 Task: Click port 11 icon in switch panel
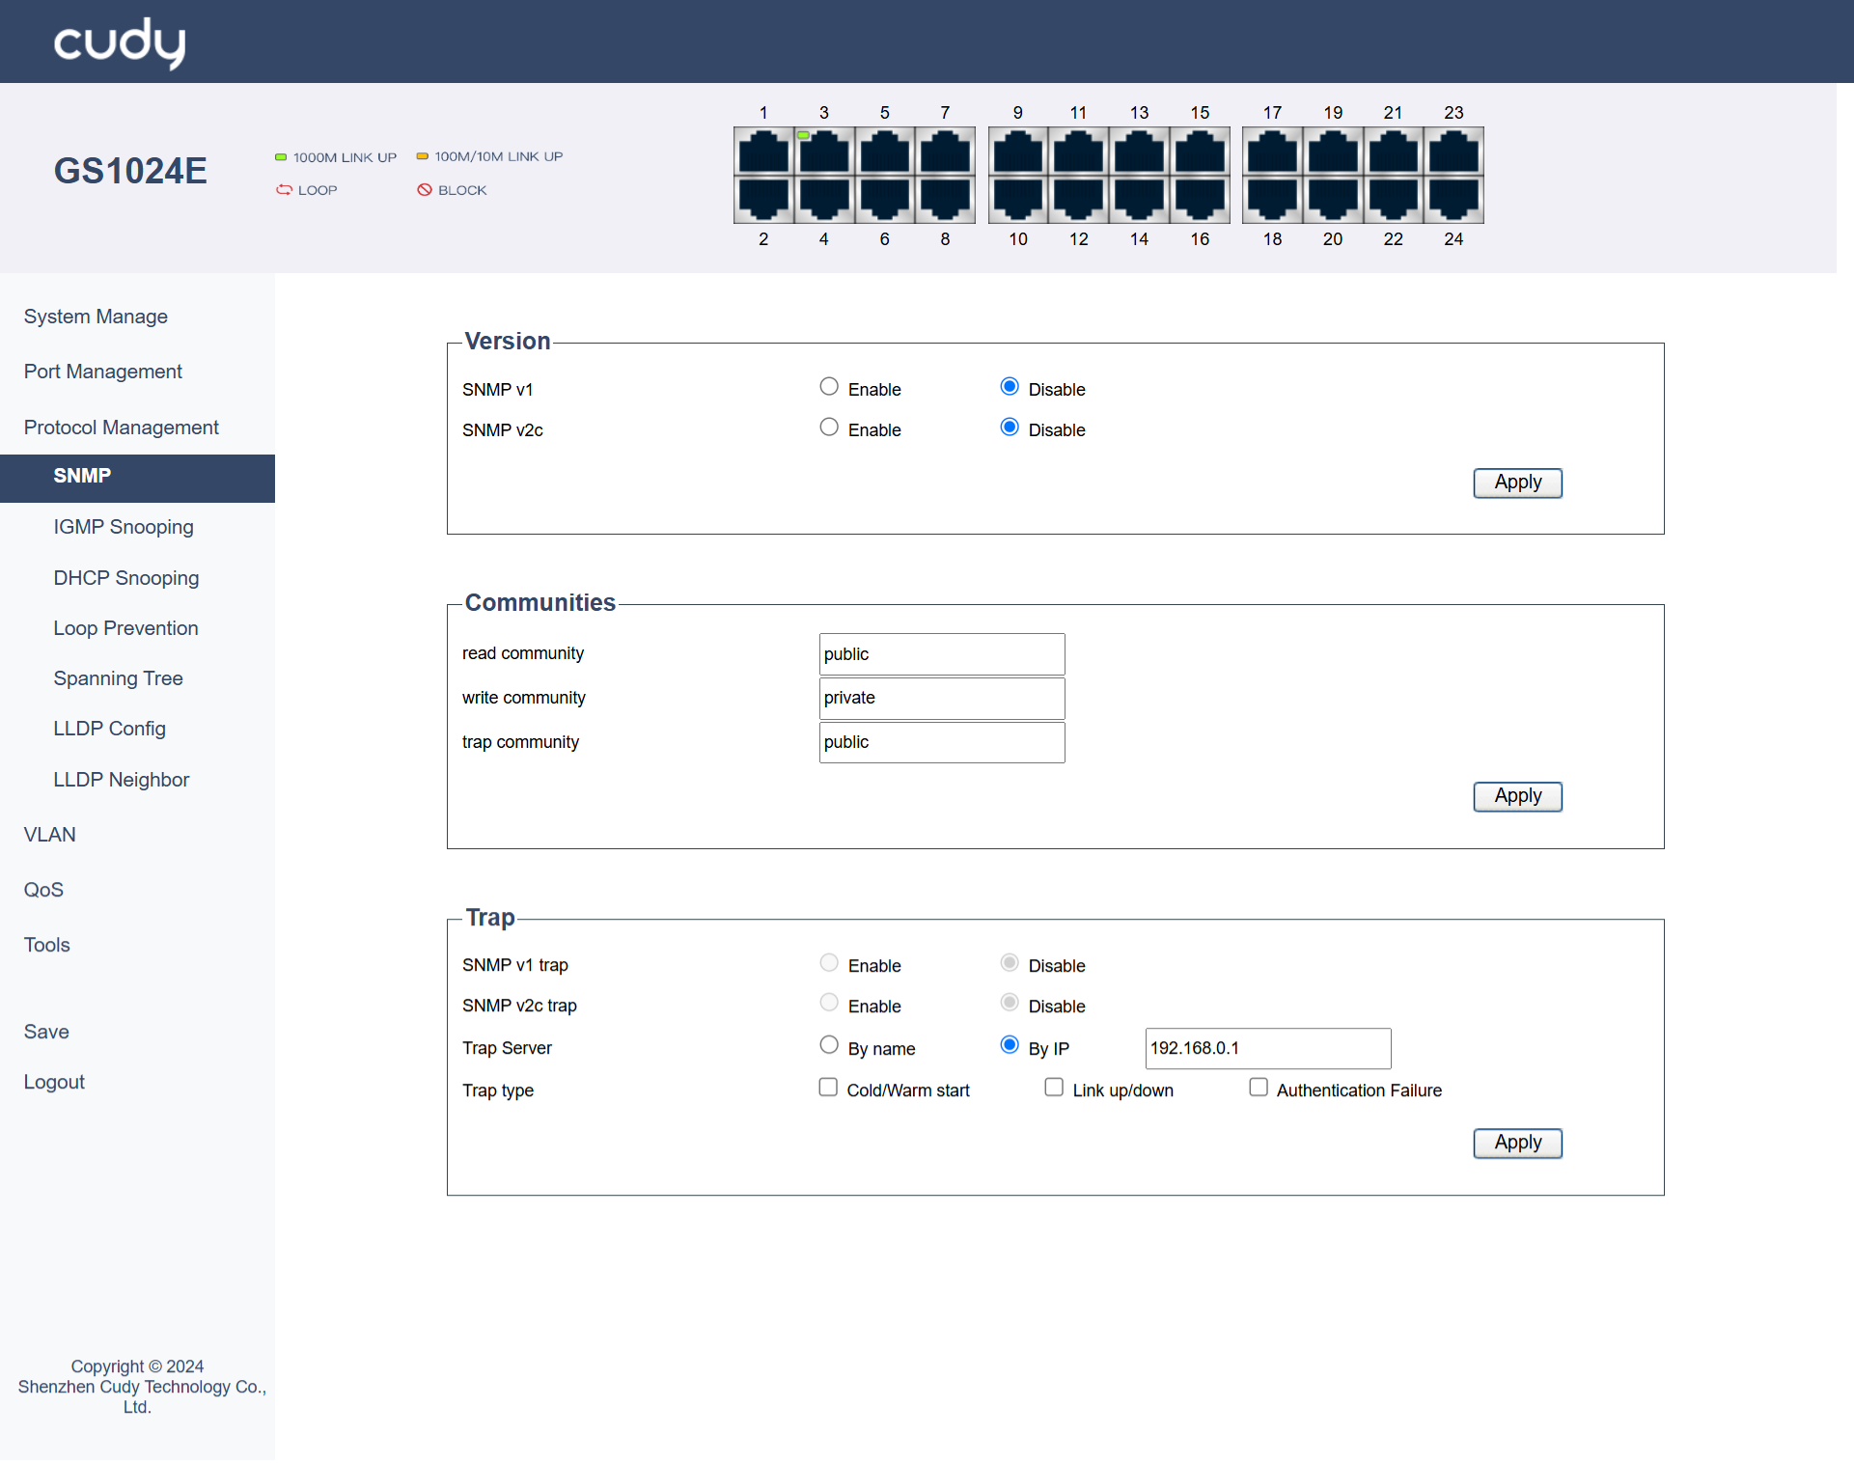coord(1079,152)
